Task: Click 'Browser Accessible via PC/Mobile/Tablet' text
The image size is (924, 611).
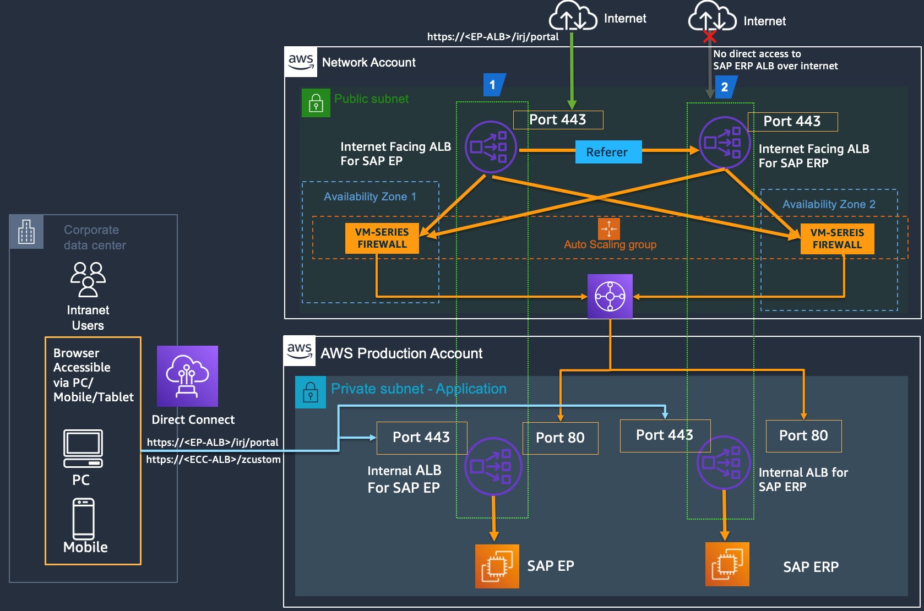Action: [x=94, y=375]
